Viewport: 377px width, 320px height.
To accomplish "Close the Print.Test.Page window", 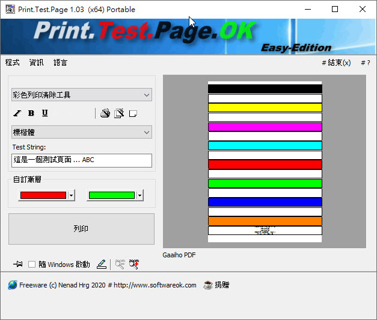I will pos(363,10).
